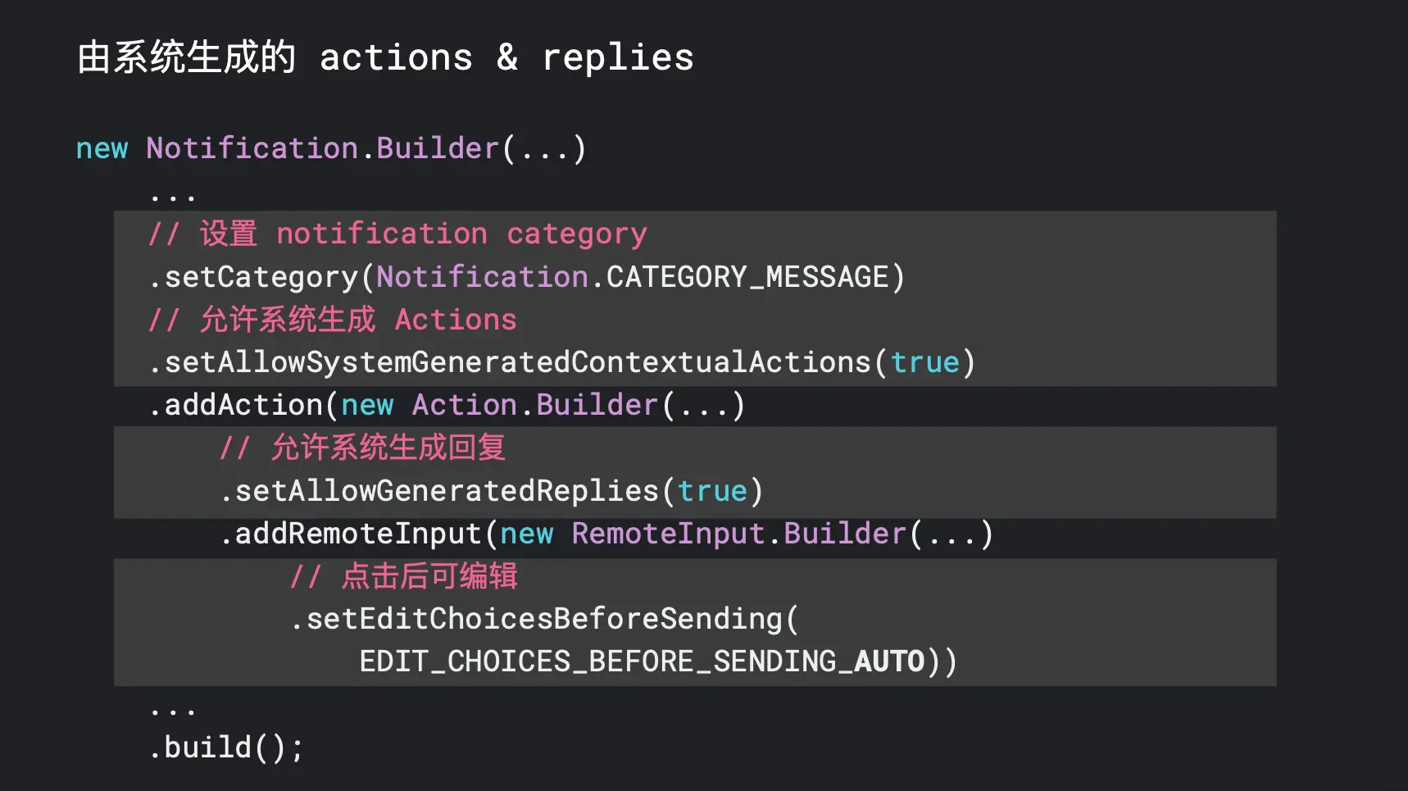Click the 'RemoteInput.Builder' class name

click(x=738, y=534)
